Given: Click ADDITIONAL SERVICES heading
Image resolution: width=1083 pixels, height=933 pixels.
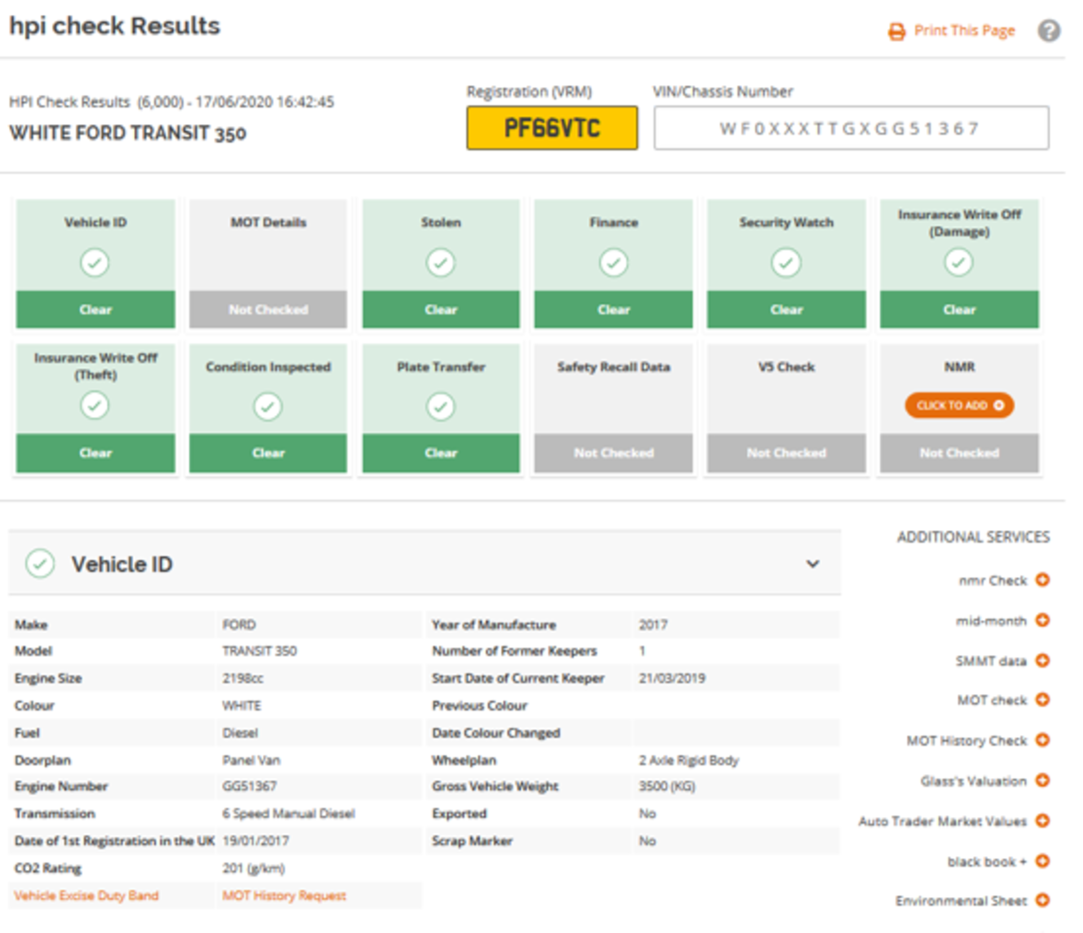Looking at the screenshot, I should click(974, 537).
